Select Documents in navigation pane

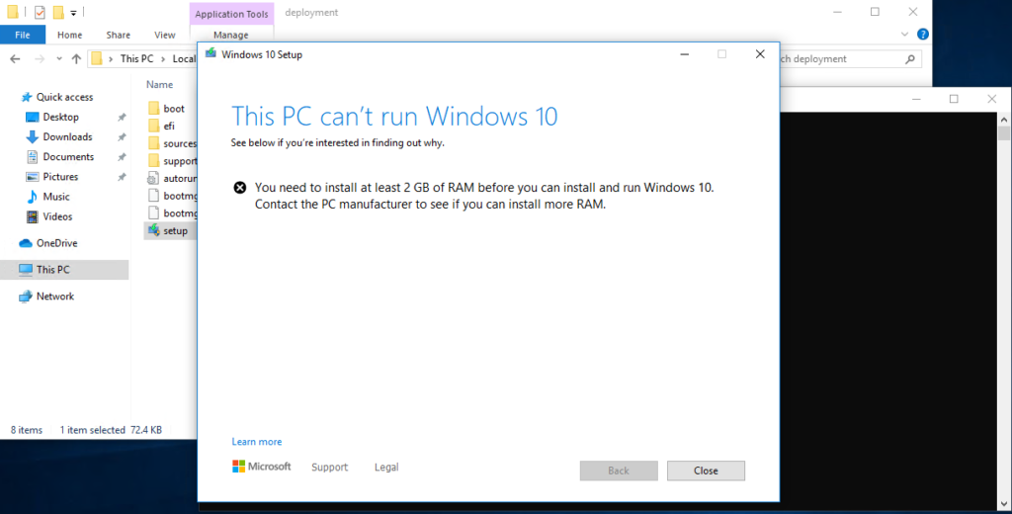68,157
